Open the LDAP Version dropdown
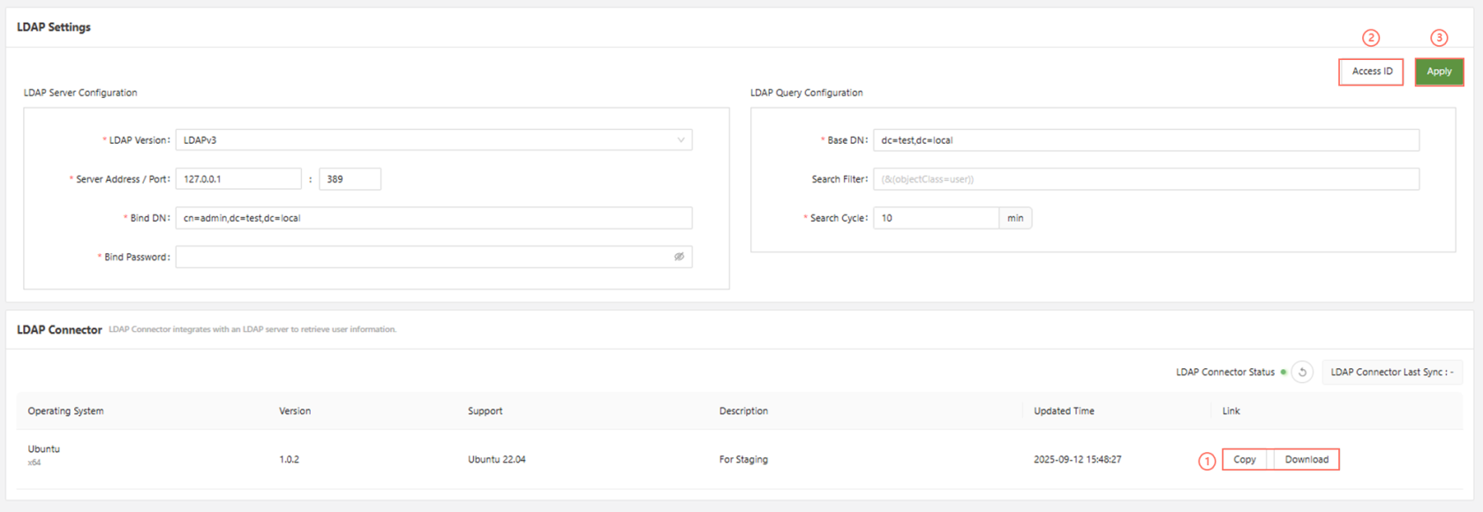The image size is (1483, 512). [x=433, y=140]
